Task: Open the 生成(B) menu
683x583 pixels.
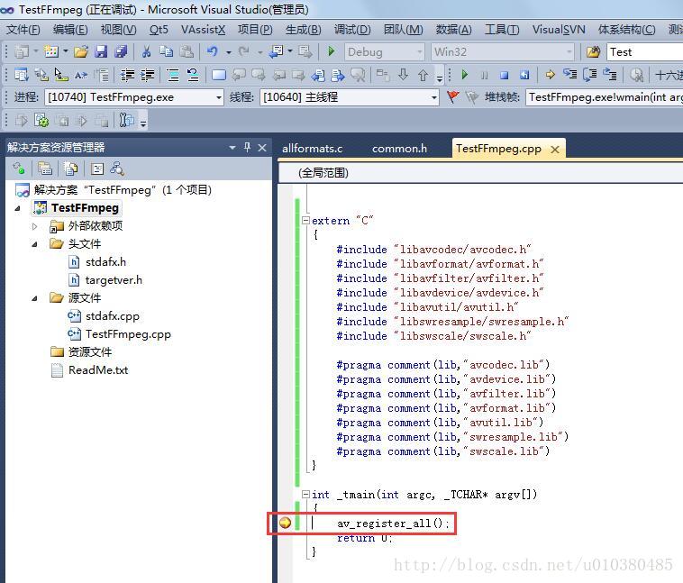Action: point(303,30)
